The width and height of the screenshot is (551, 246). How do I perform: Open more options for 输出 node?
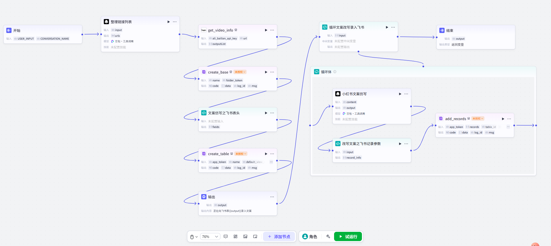[272, 197]
